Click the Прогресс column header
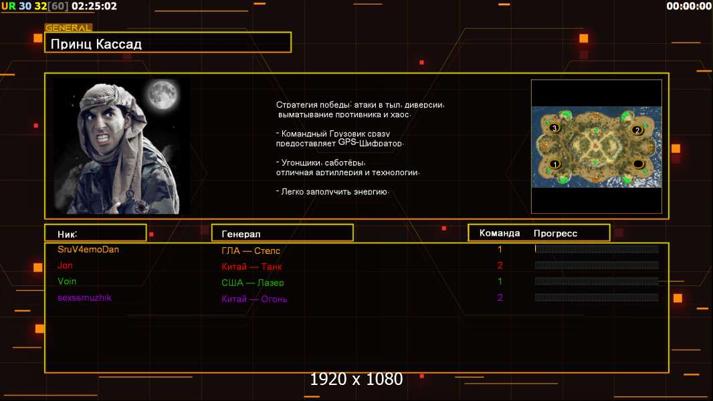Image resolution: width=713 pixels, height=401 pixels. point(555,233)
